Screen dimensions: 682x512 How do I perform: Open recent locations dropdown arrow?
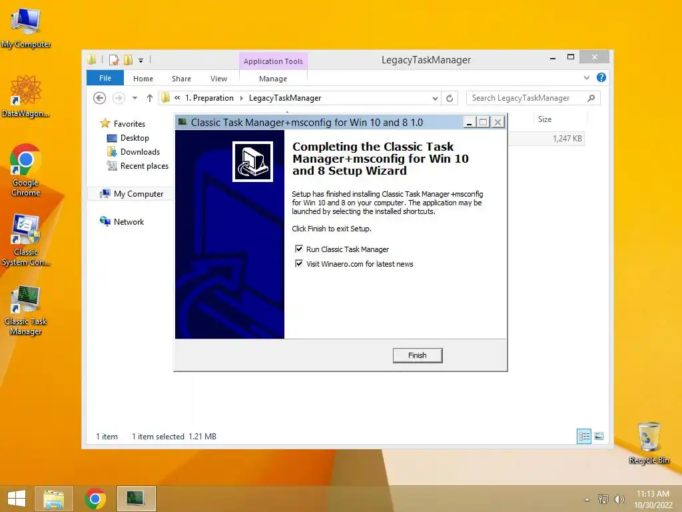tap(135, 98)
